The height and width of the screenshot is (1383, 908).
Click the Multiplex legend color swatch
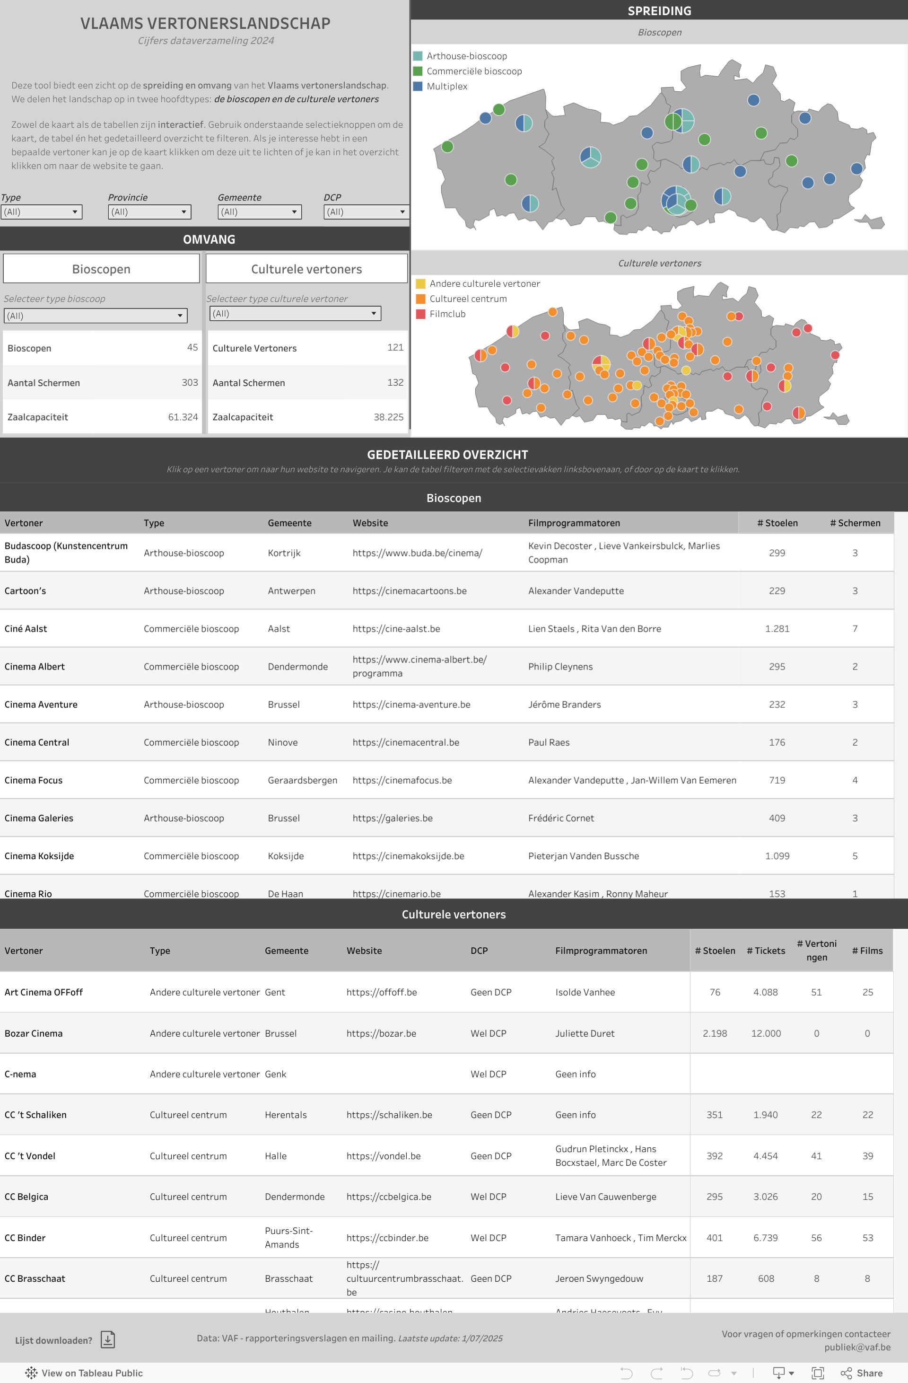[x=418, y=86]
